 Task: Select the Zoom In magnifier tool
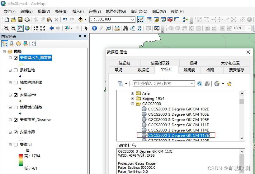6,28
